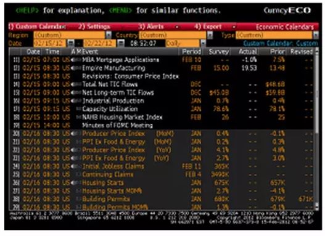Expand the Region dropdown arrow
This screenshot has height=236, width=325.
(109, 35)
